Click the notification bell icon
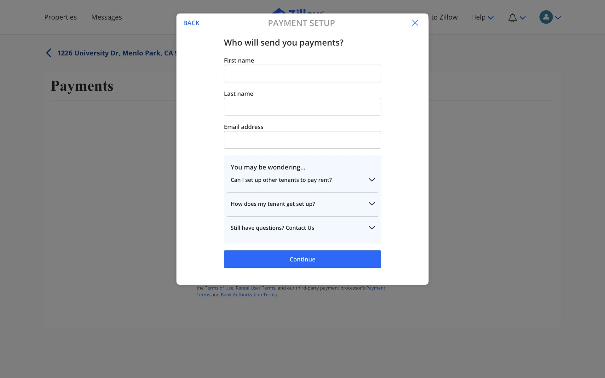The image size is (605, 378). coord(512,18)
